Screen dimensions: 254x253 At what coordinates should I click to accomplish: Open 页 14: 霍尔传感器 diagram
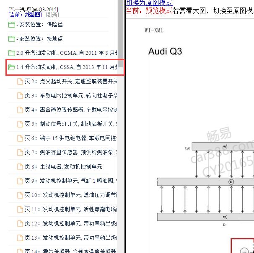point(71,251)
